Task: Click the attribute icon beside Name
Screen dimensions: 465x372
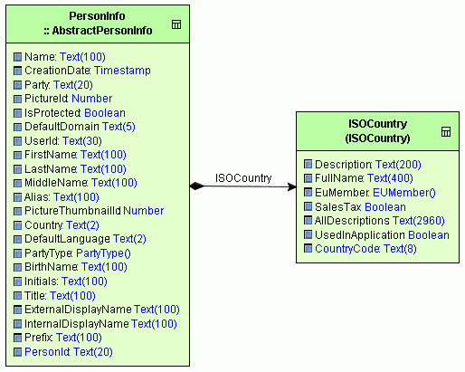Action: tap(18, 57)
